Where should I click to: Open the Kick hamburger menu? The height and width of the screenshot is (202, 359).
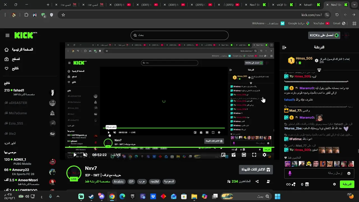[8, 35]
